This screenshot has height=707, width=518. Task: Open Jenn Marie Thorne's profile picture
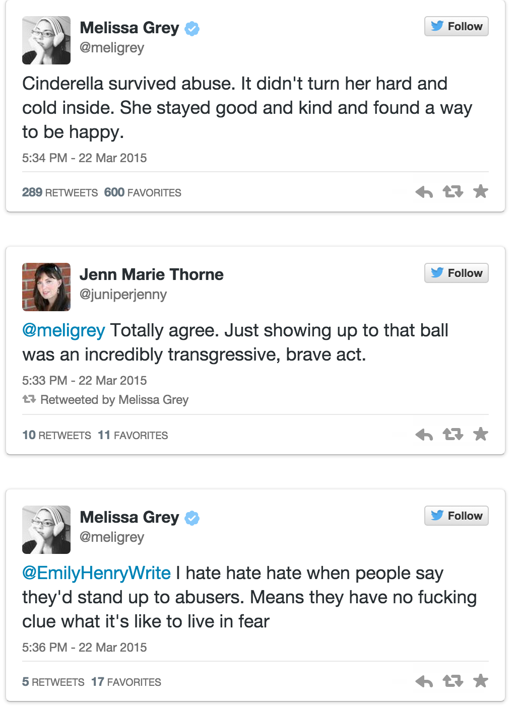pos(46,287)
